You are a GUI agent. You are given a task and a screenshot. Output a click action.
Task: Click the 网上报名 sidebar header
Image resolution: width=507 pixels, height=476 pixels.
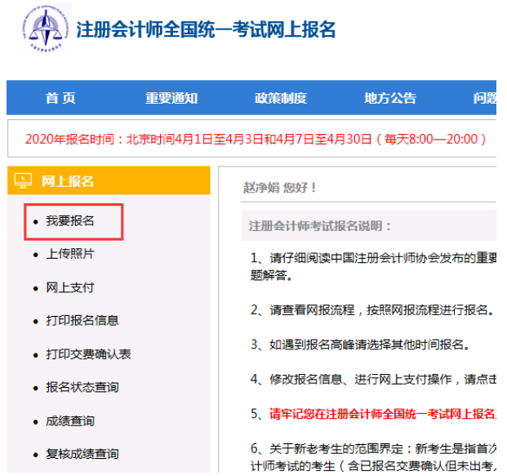click(x=68, y=180)
